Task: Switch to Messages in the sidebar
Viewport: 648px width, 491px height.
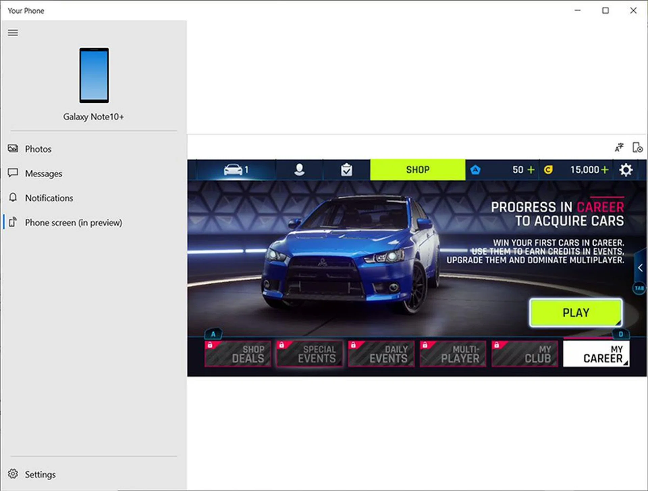Action: click(x=43, y=173)
